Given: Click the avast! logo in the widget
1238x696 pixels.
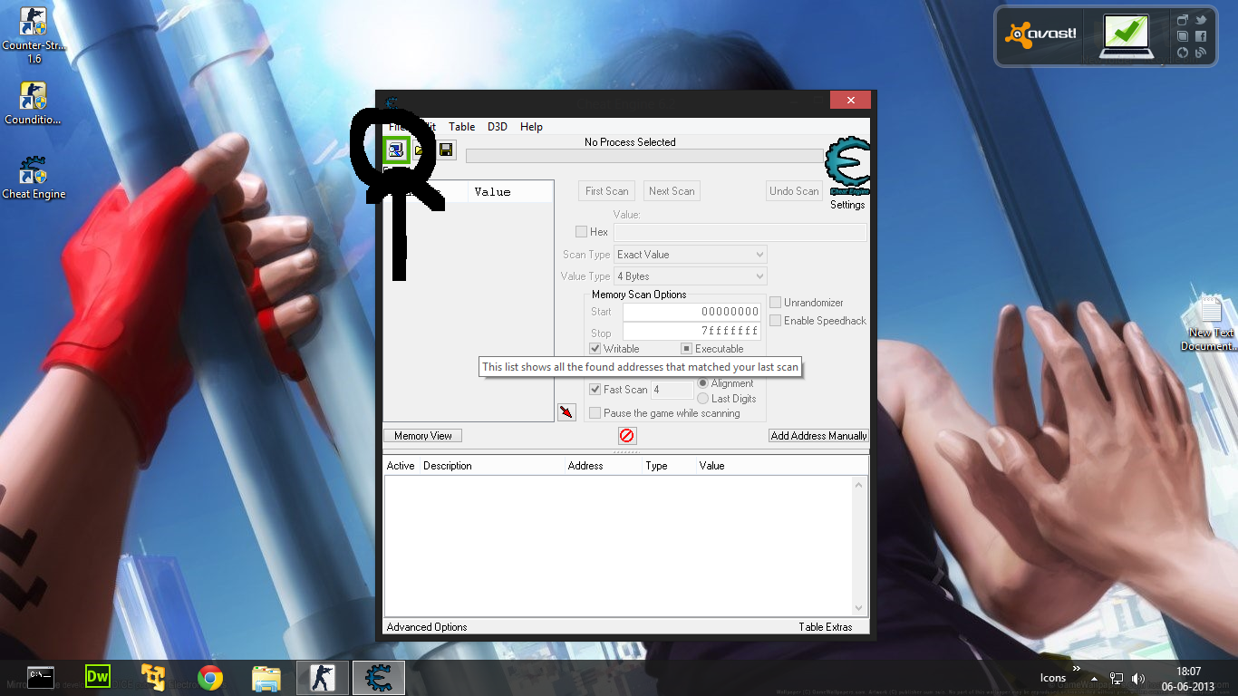Looking at the screenshot, I should [1040, 35].
